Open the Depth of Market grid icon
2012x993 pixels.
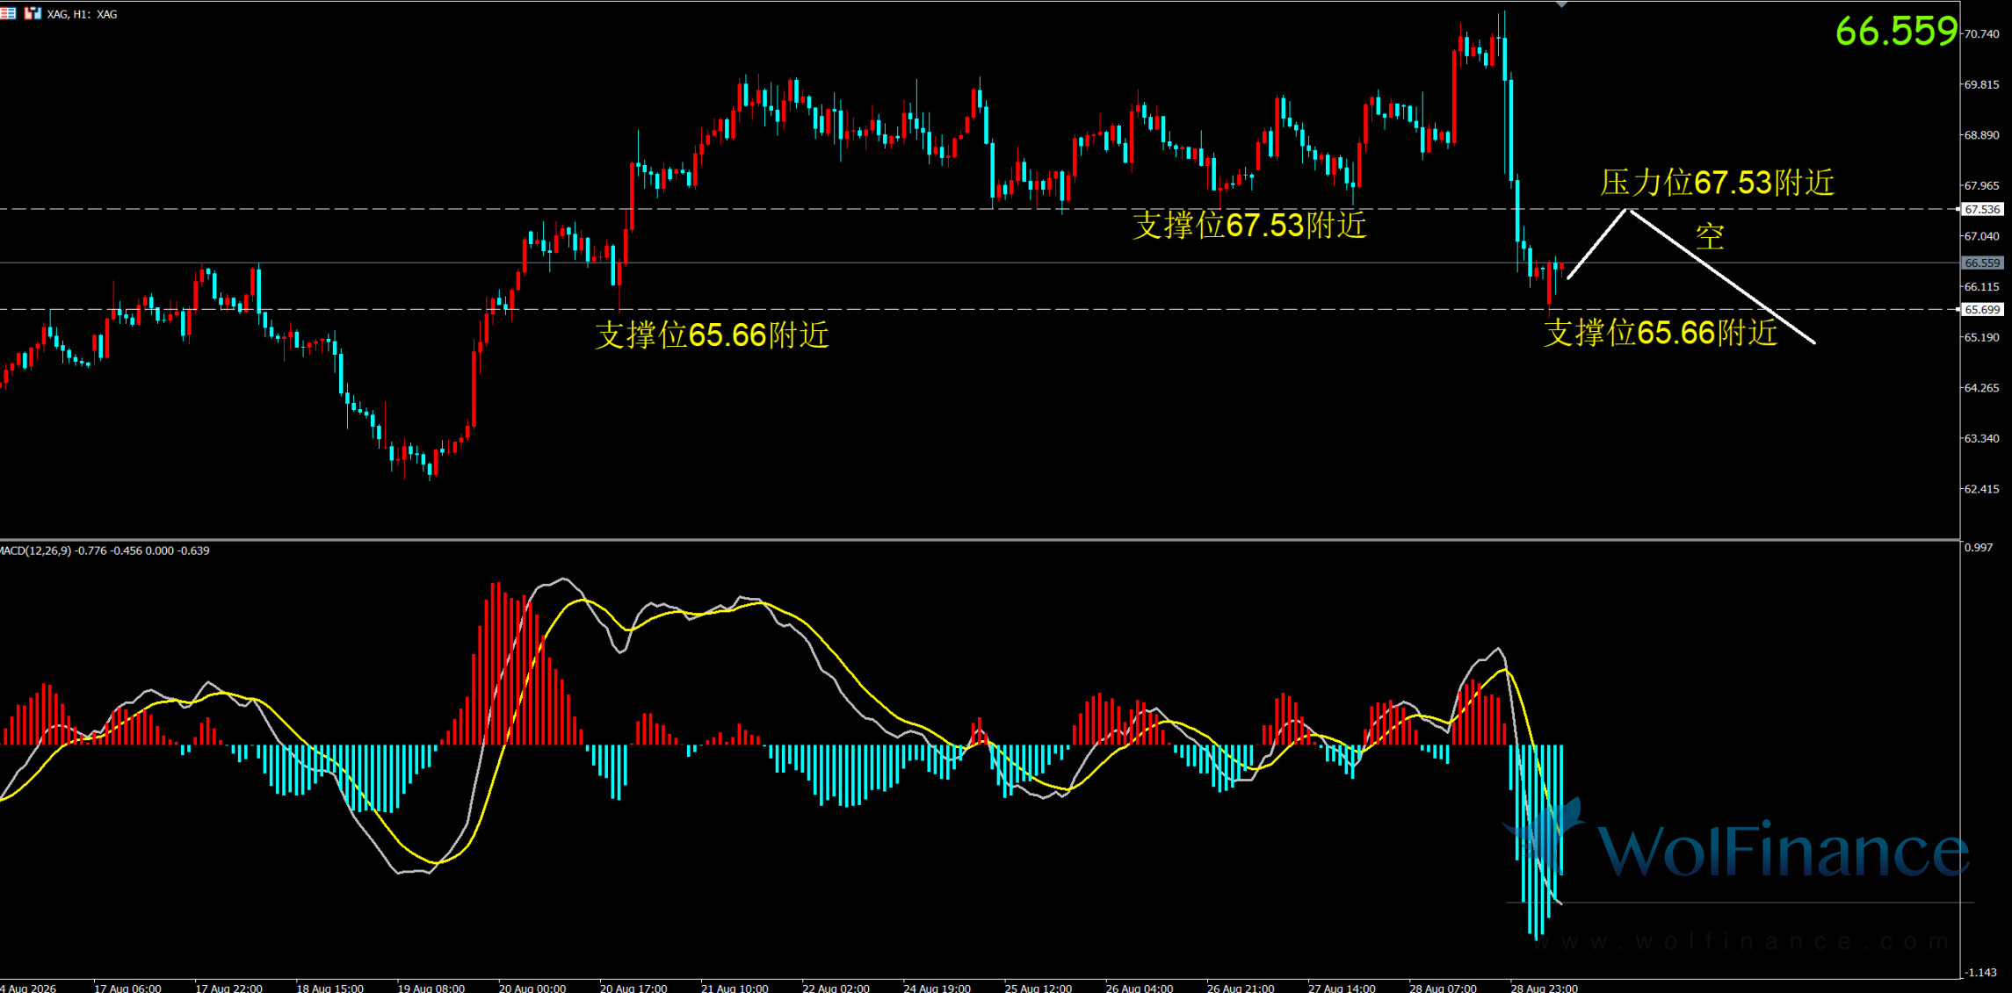(x=8, y=13)
